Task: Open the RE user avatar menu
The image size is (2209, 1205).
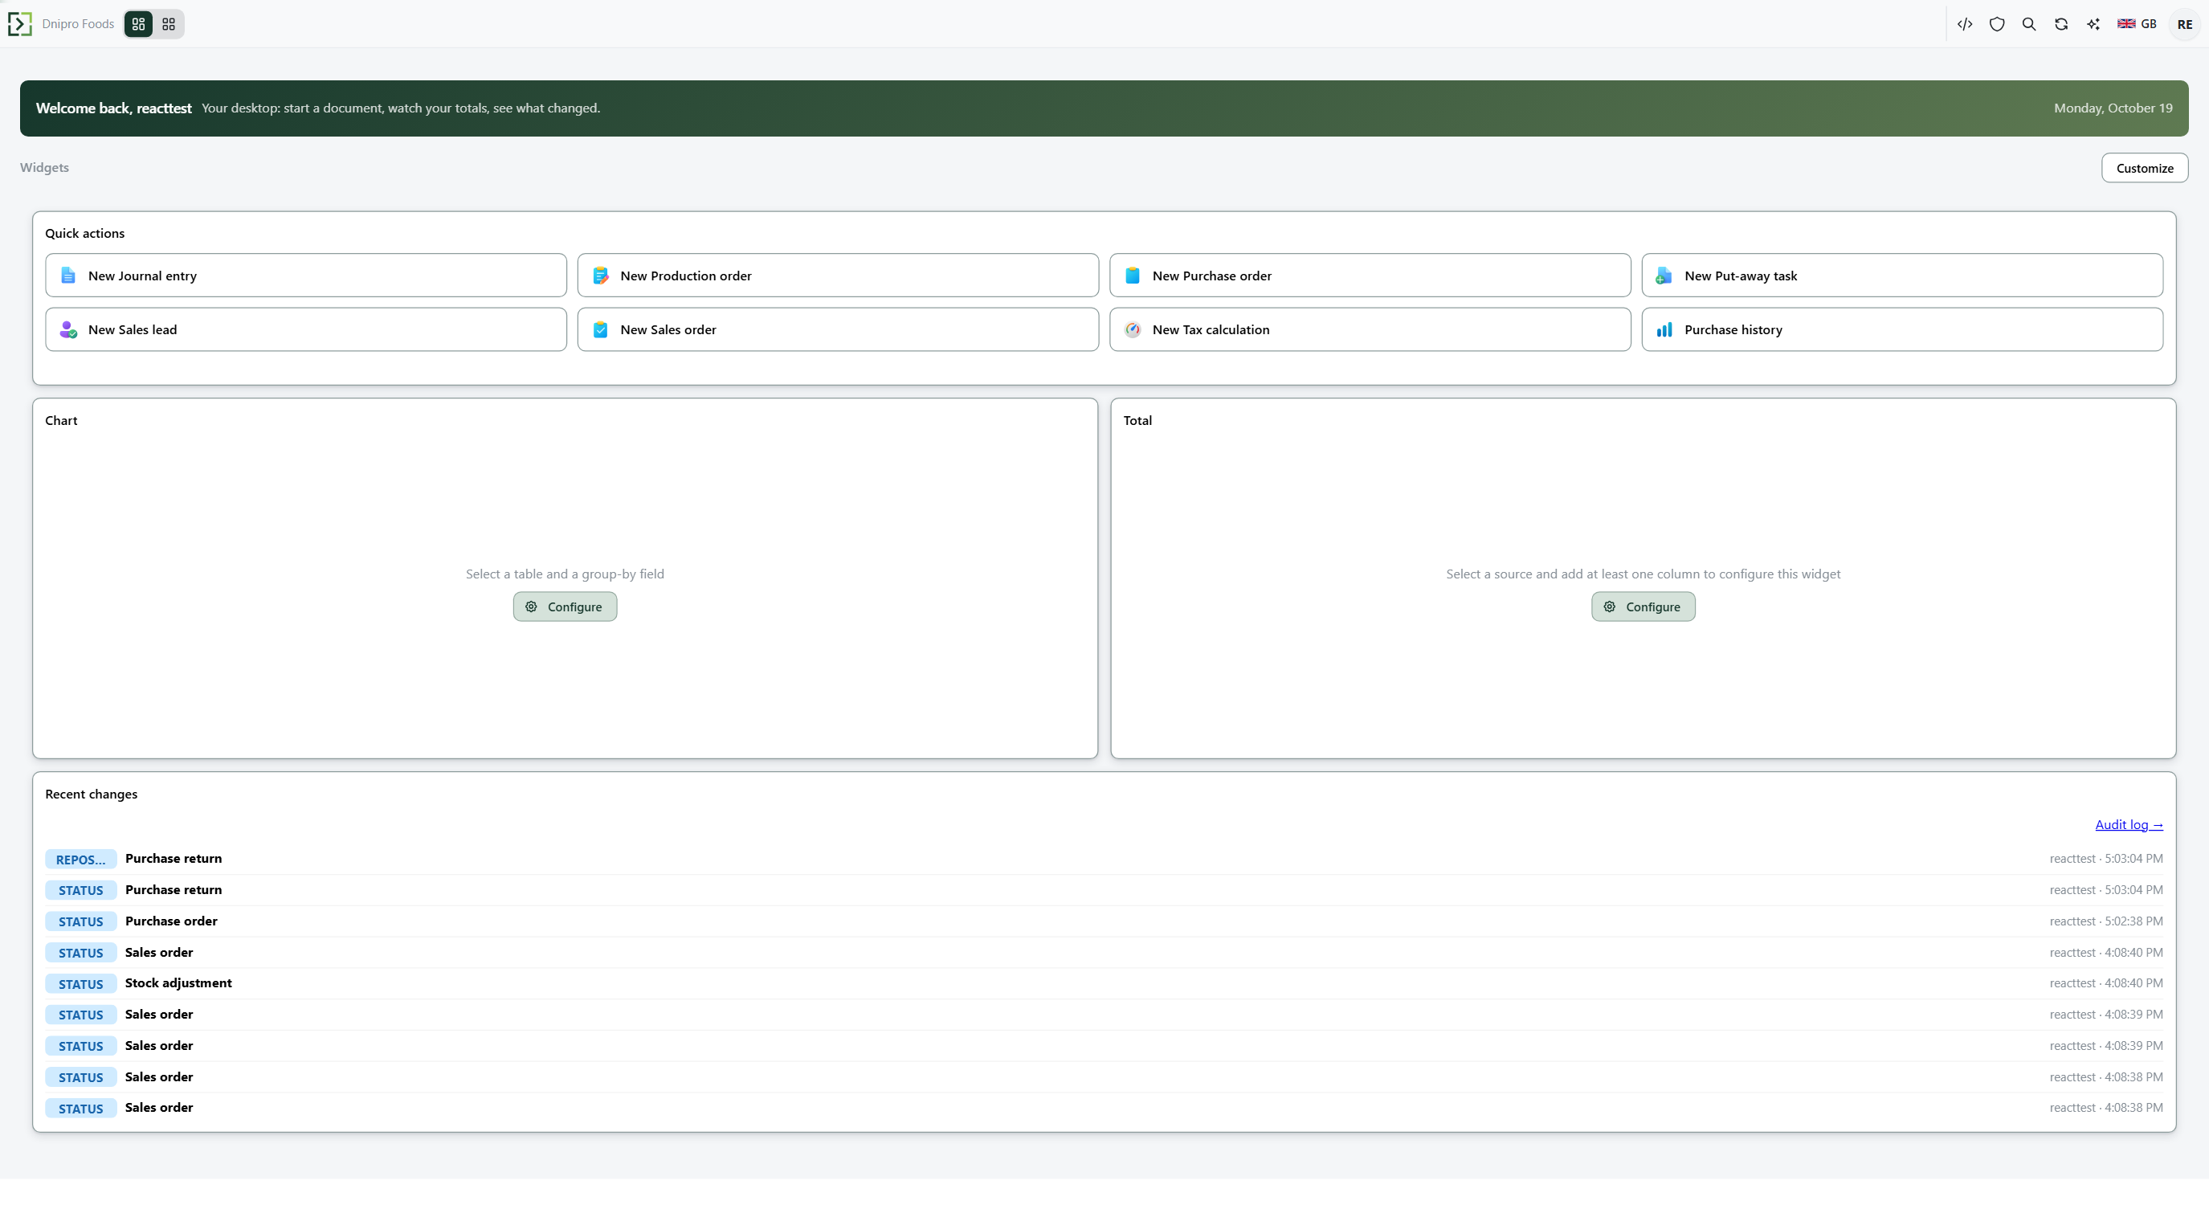Action: pyautogui.click(x=2184, y=24)
